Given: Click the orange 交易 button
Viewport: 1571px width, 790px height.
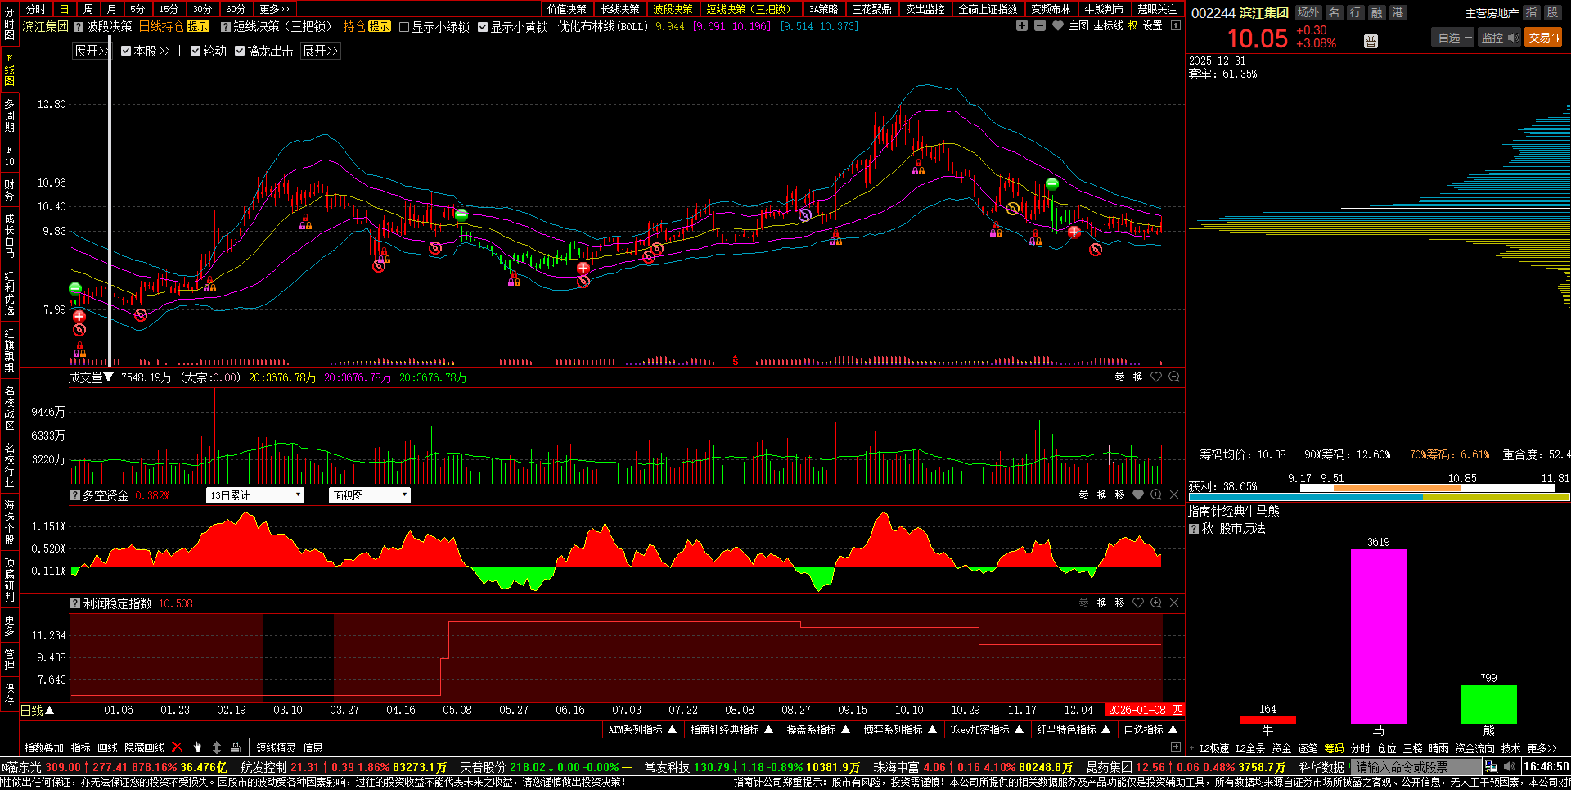Looking at the screenshot, I should [1544, 38].
